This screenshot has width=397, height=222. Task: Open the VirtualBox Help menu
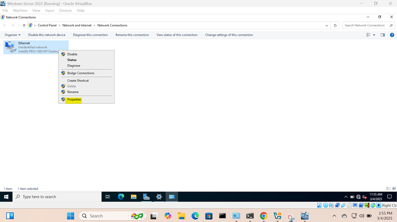point(81,11)
